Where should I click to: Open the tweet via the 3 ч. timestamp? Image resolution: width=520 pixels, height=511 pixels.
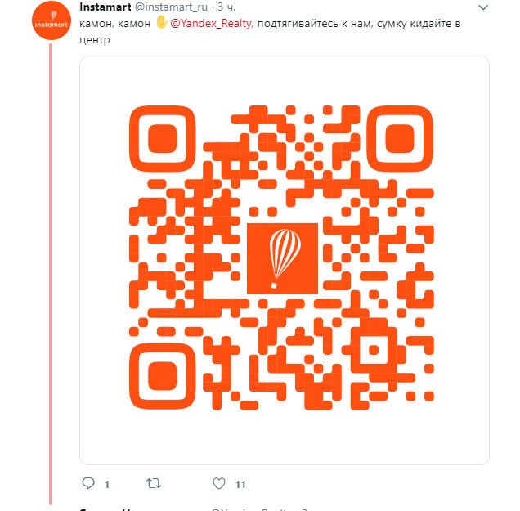point(226,7)
